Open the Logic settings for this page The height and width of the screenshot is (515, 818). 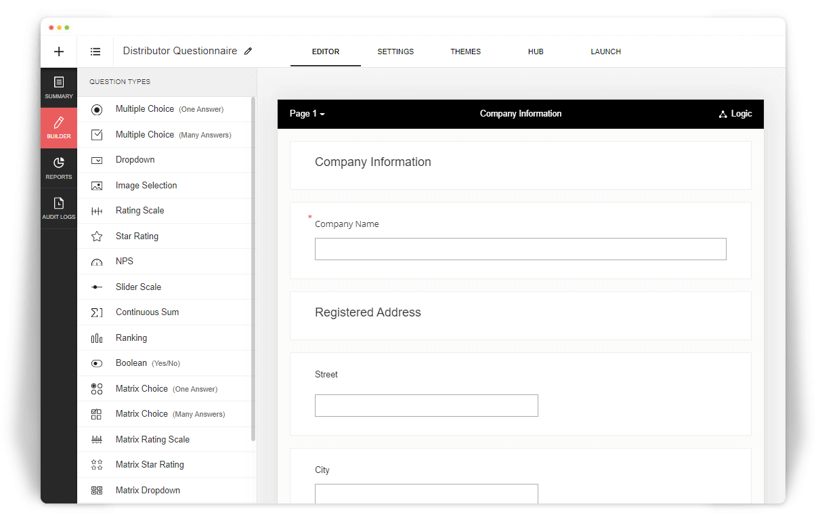pyautogui.click(x=735, y=114)
